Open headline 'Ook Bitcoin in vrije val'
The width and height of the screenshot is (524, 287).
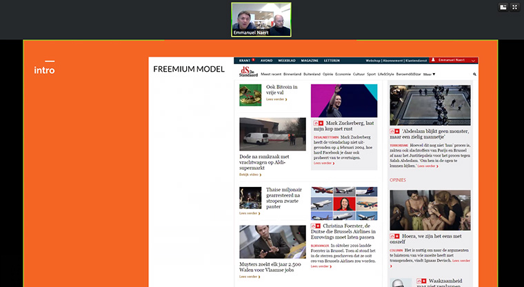click(x=281, y=90)
